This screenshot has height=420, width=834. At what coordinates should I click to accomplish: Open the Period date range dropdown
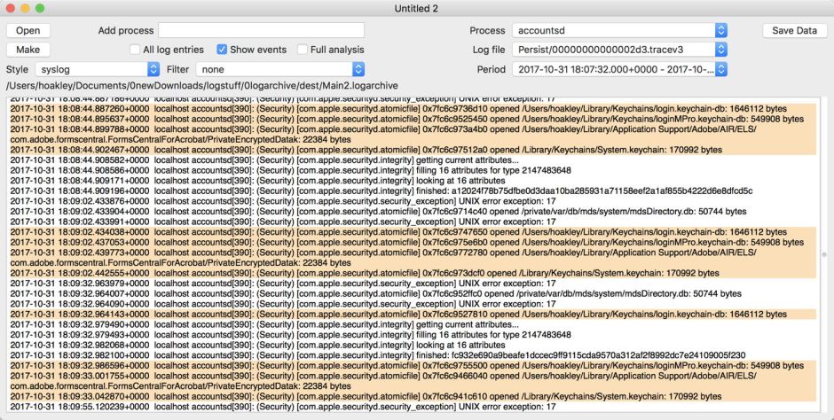(x=620, y=69)
